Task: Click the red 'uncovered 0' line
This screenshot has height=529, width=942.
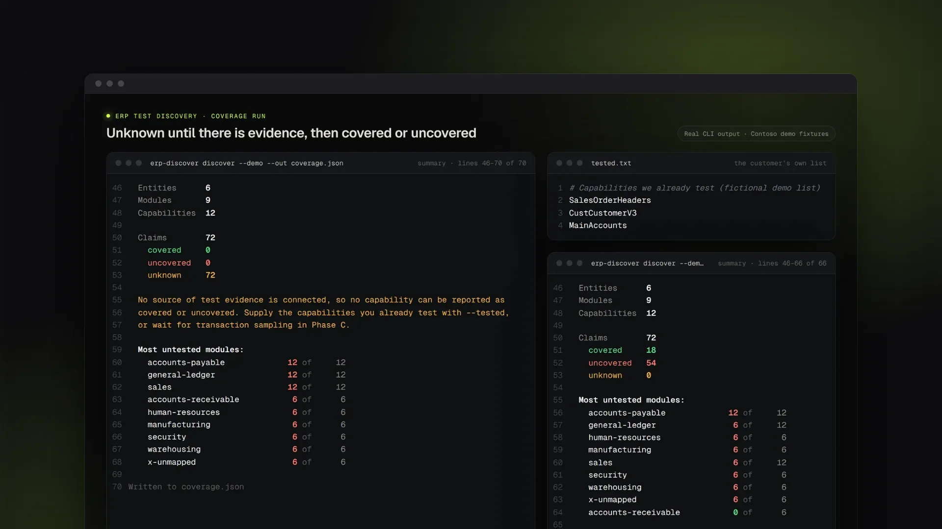Action: click(x=179, y=263)
